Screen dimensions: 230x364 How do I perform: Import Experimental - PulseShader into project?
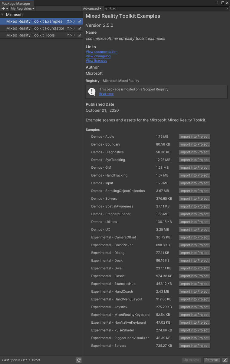point(194,330)
